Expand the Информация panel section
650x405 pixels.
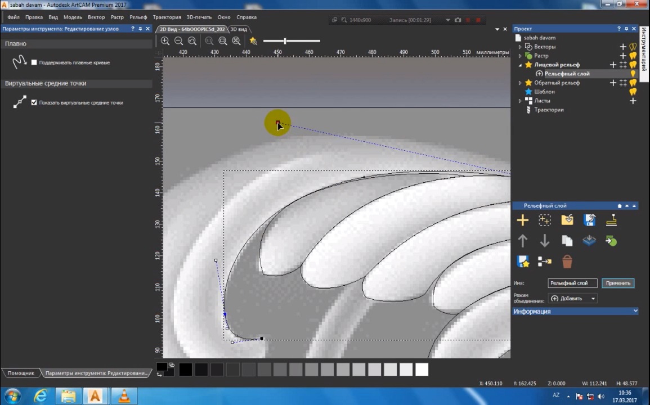coord(635,311)
